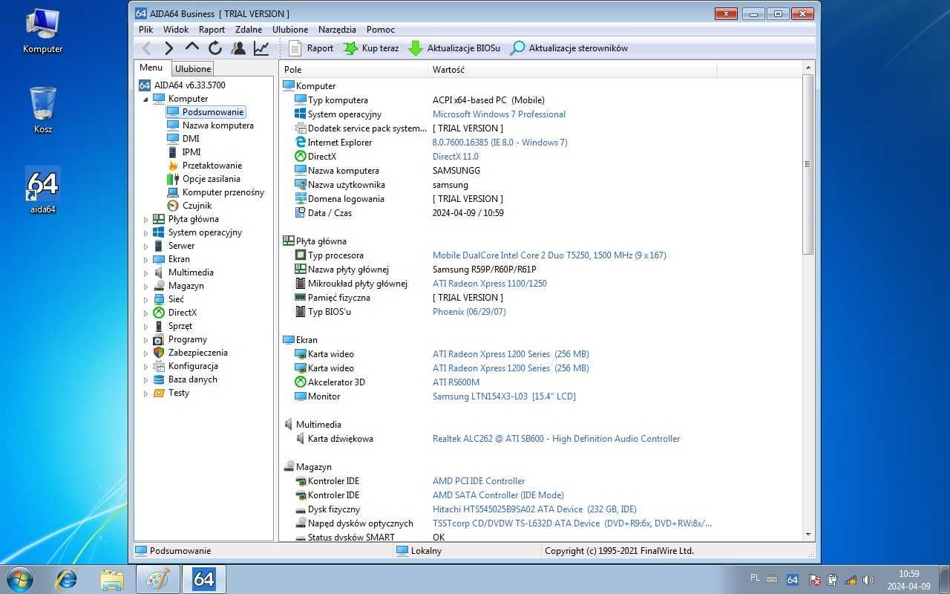Collapse the Komputer tree node
Viewport: 950px width, 594px height.
coord(145,99)
